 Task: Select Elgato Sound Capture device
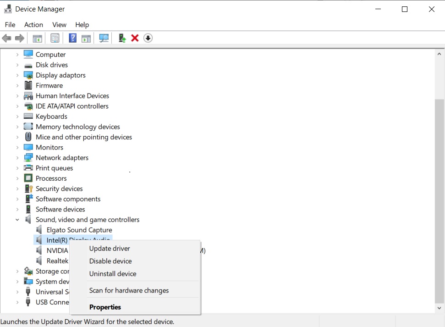tap(79, 230)
